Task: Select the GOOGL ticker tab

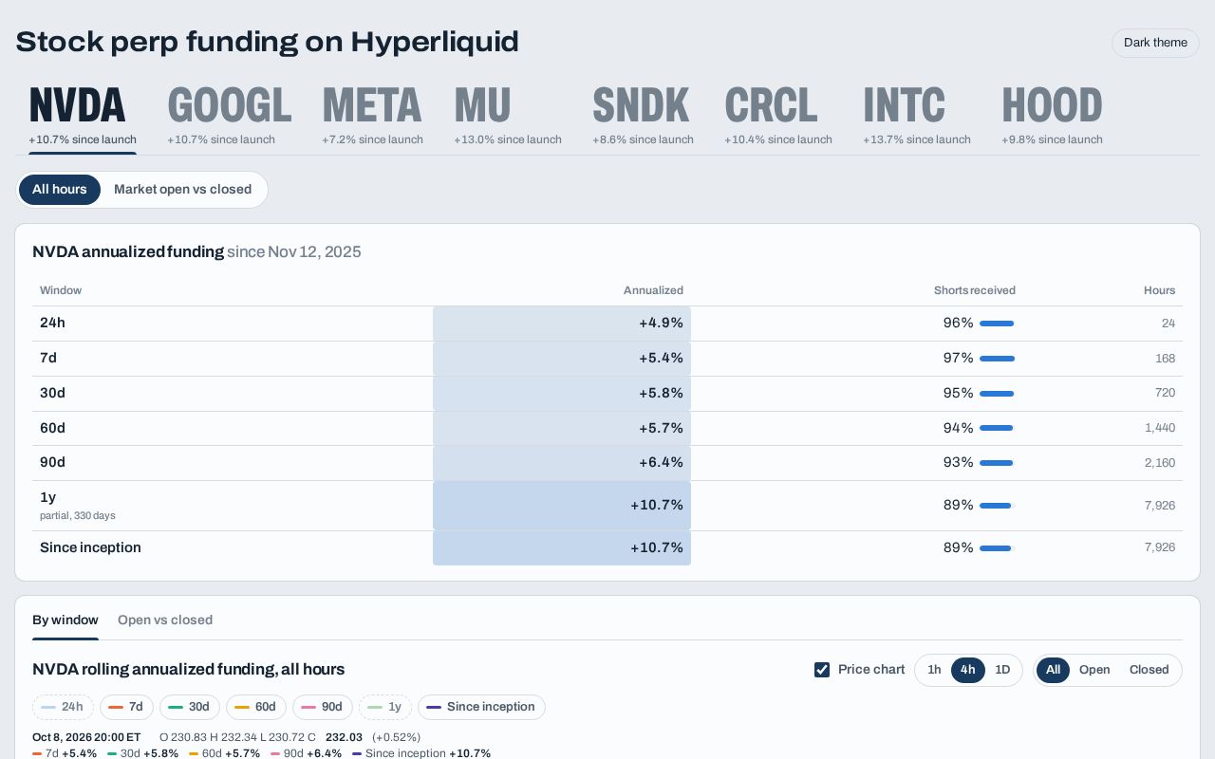Action: 229,116
